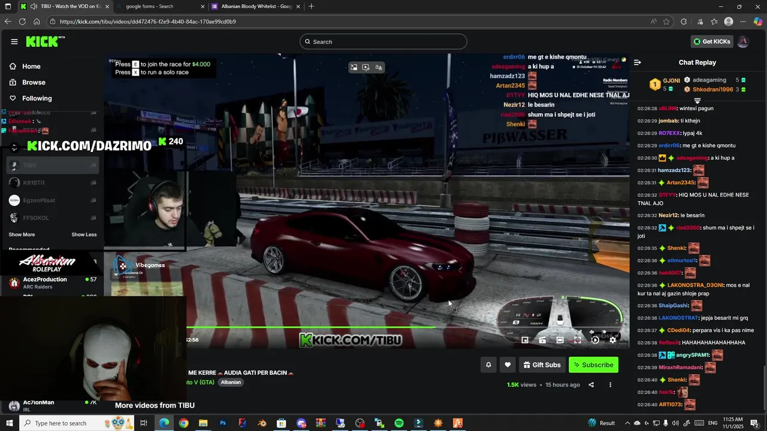Viewport: 767px width, 431px height.
Task: Go back to the previous page
Action: (x=7, y=22)
